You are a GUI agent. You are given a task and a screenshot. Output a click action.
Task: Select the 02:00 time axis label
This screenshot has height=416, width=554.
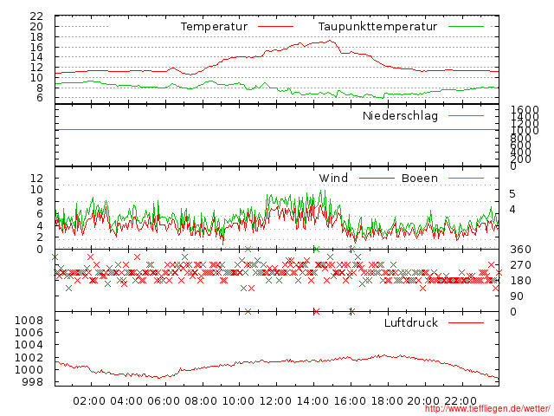click(89, 400)
